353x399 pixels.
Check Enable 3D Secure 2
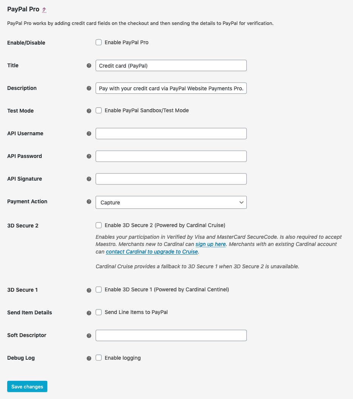99,225
